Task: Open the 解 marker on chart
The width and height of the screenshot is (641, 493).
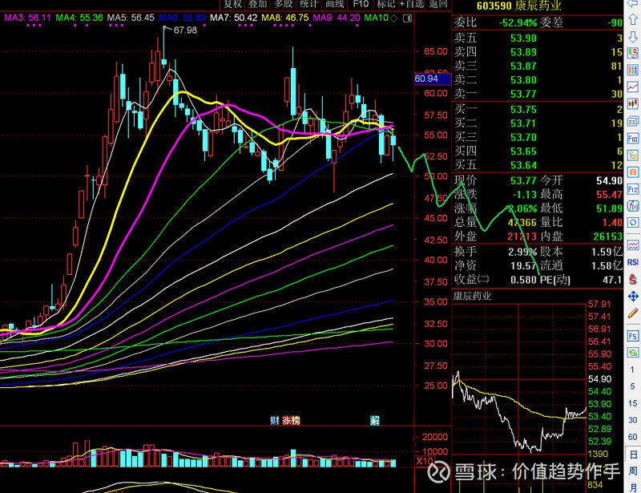Action: coord(374,420)
